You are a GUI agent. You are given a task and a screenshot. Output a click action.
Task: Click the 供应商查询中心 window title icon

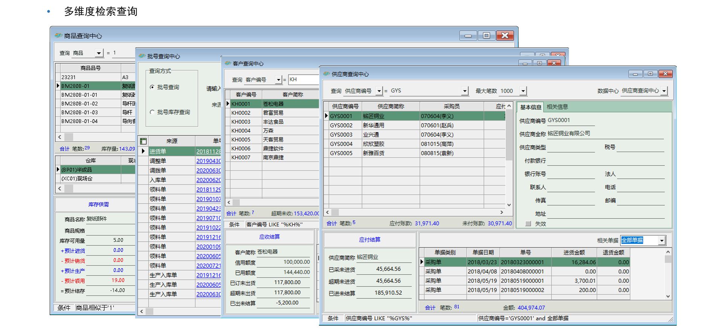[326, 74]
